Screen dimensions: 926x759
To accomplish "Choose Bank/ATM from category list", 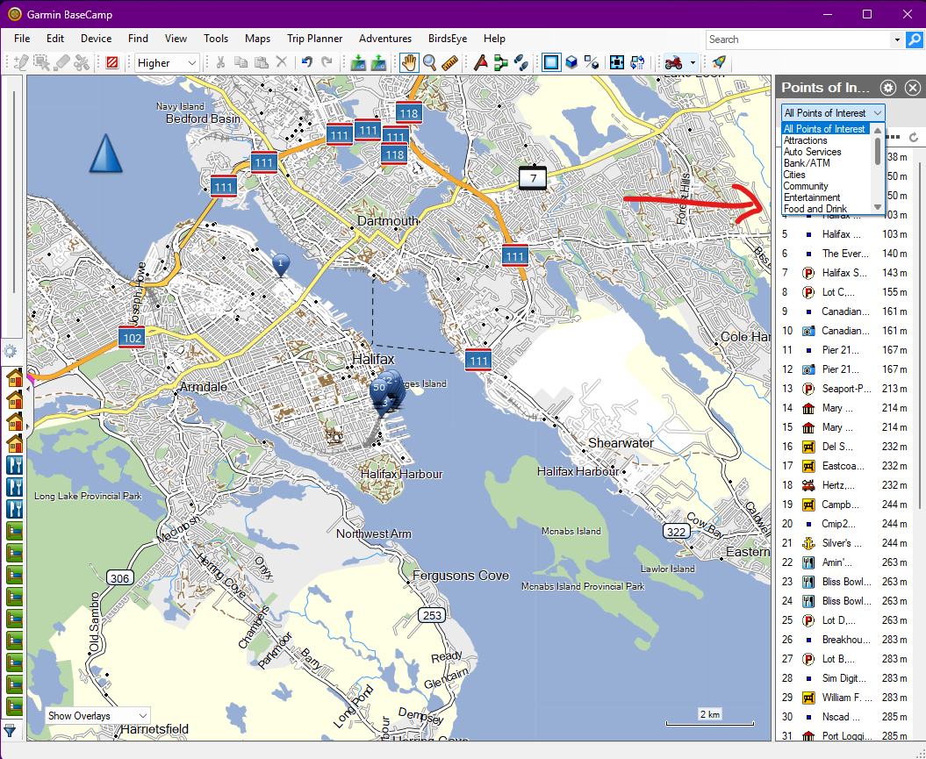I will pos(806,163).
